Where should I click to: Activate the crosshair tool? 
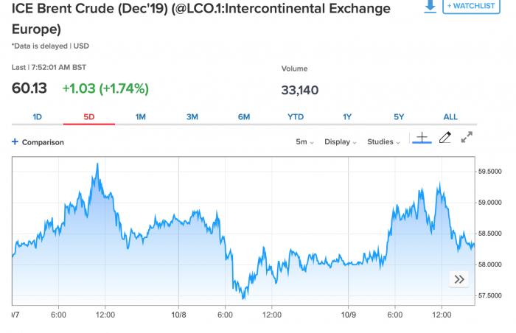click(x=422, y=138)
